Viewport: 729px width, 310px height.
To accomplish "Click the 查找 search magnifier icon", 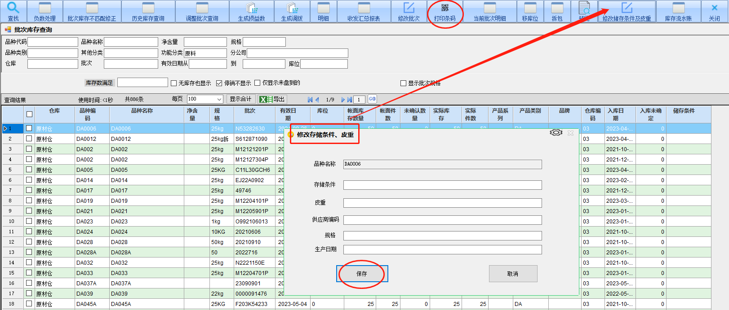I will (x=13, y=8).
